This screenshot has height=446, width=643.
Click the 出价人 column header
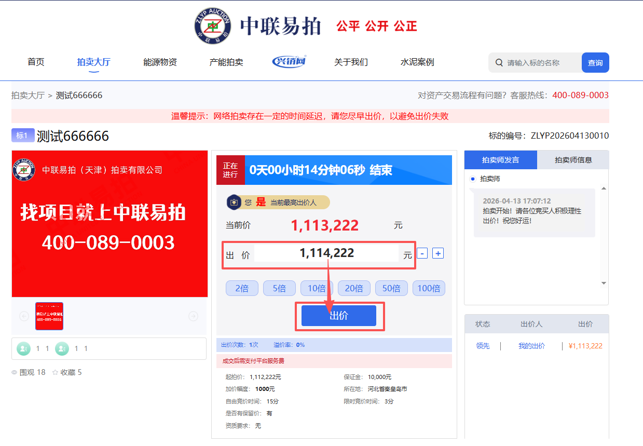(531, 324)
